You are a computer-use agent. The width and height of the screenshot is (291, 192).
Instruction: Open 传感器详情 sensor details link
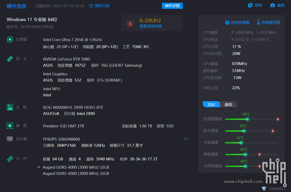click(x=271, y=23)
